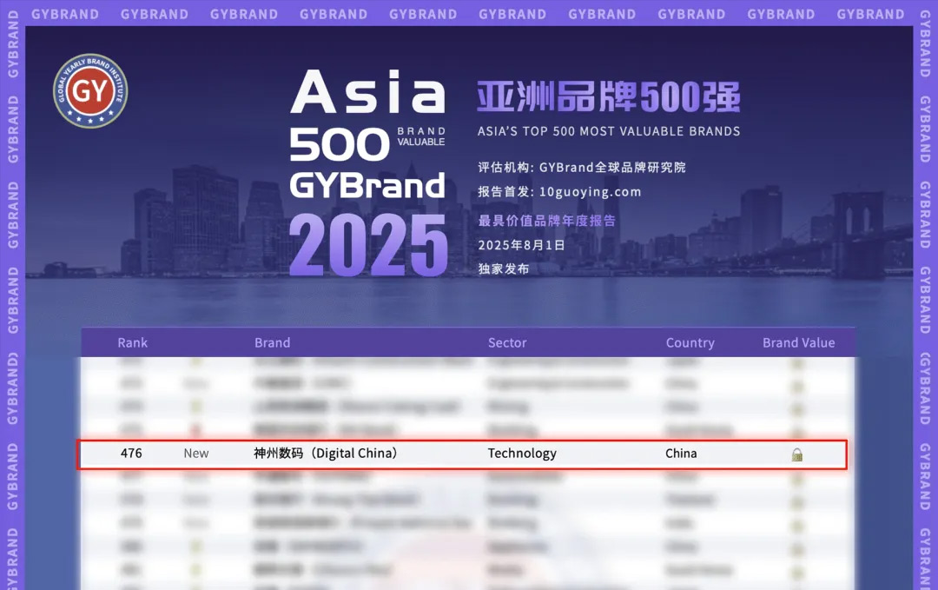Select the Brand Value column header
Viewport: 938px width, 590px height.
point(797,342)
